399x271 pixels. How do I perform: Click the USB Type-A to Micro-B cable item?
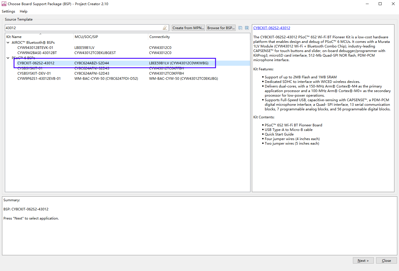pyautogui.click(x=289, y=129)
